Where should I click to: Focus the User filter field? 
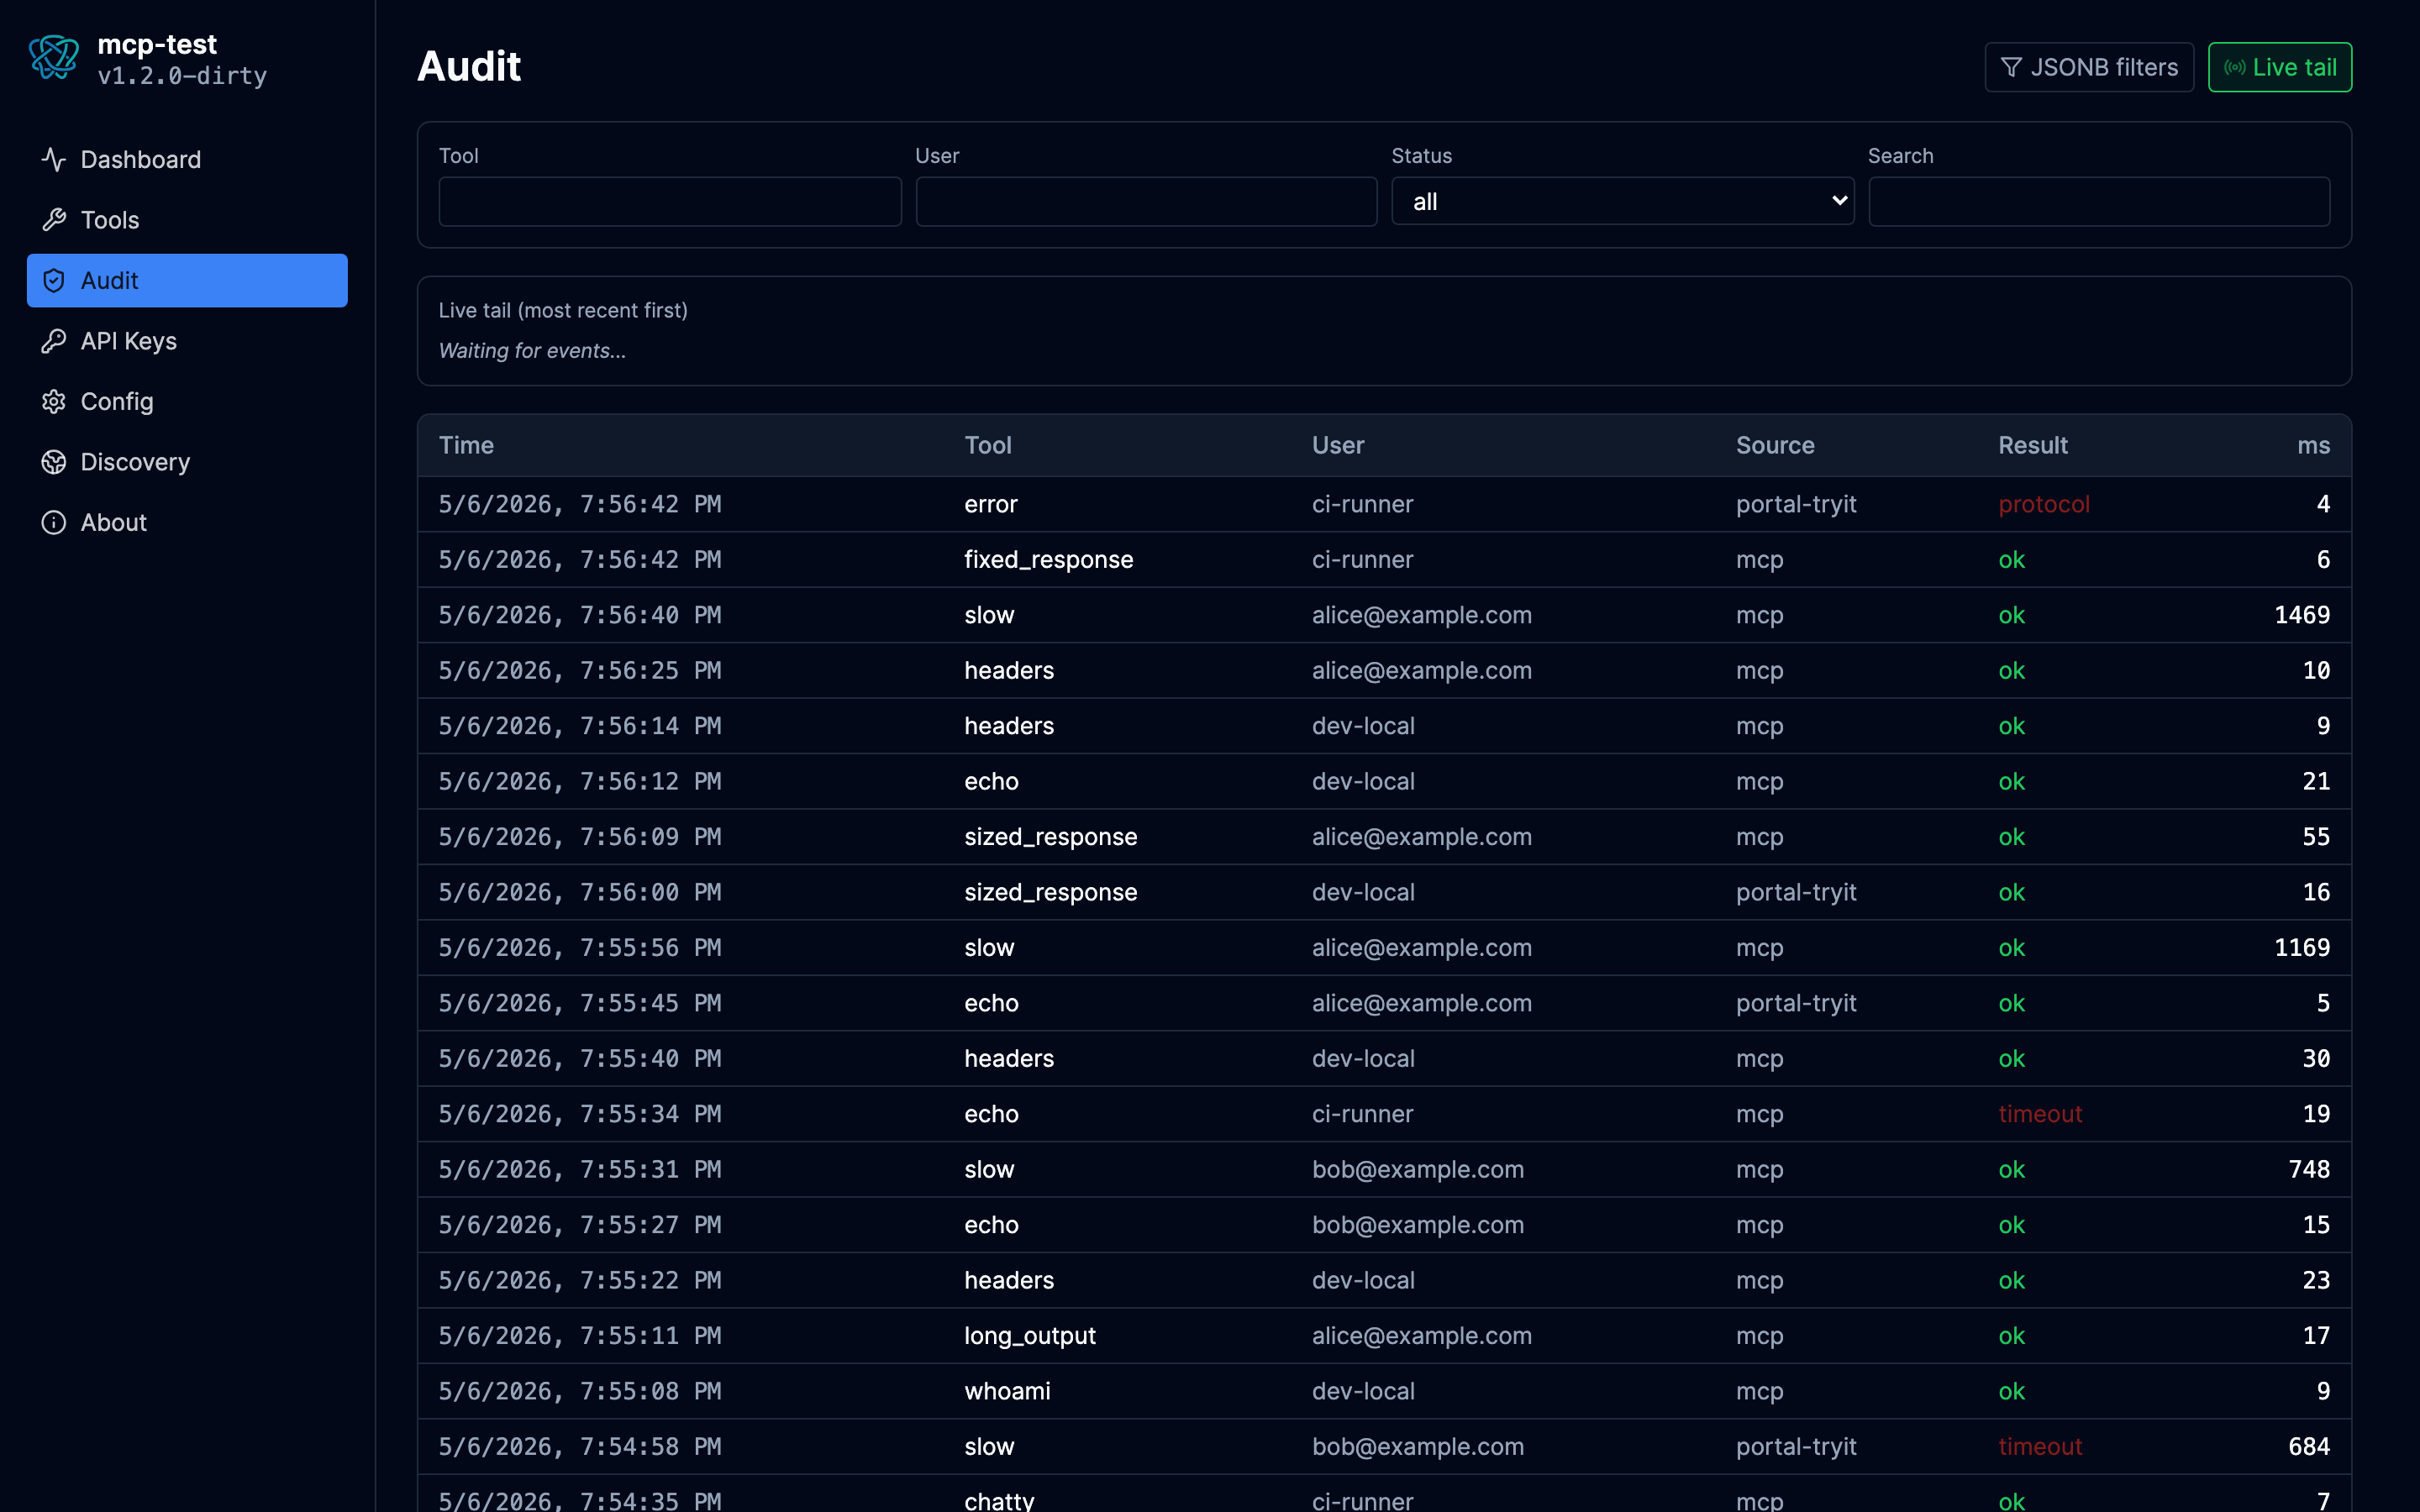click(x=1146, y=201)
